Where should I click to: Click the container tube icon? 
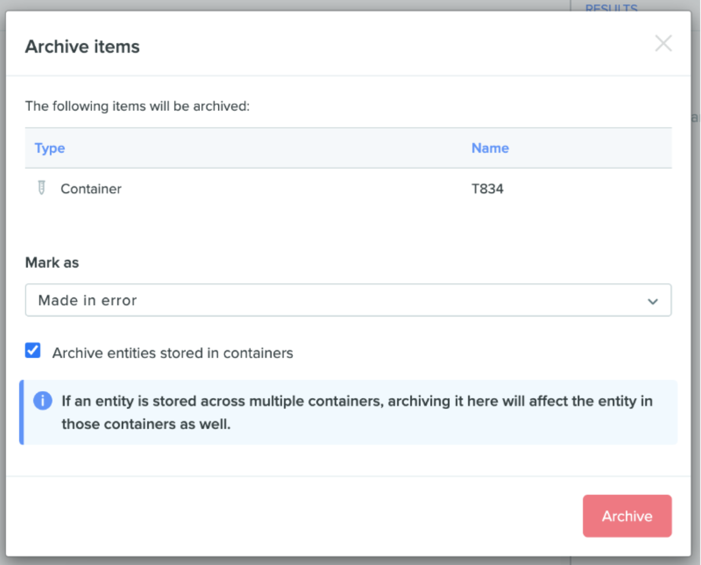pyautogui.click(x=41, y=188)
